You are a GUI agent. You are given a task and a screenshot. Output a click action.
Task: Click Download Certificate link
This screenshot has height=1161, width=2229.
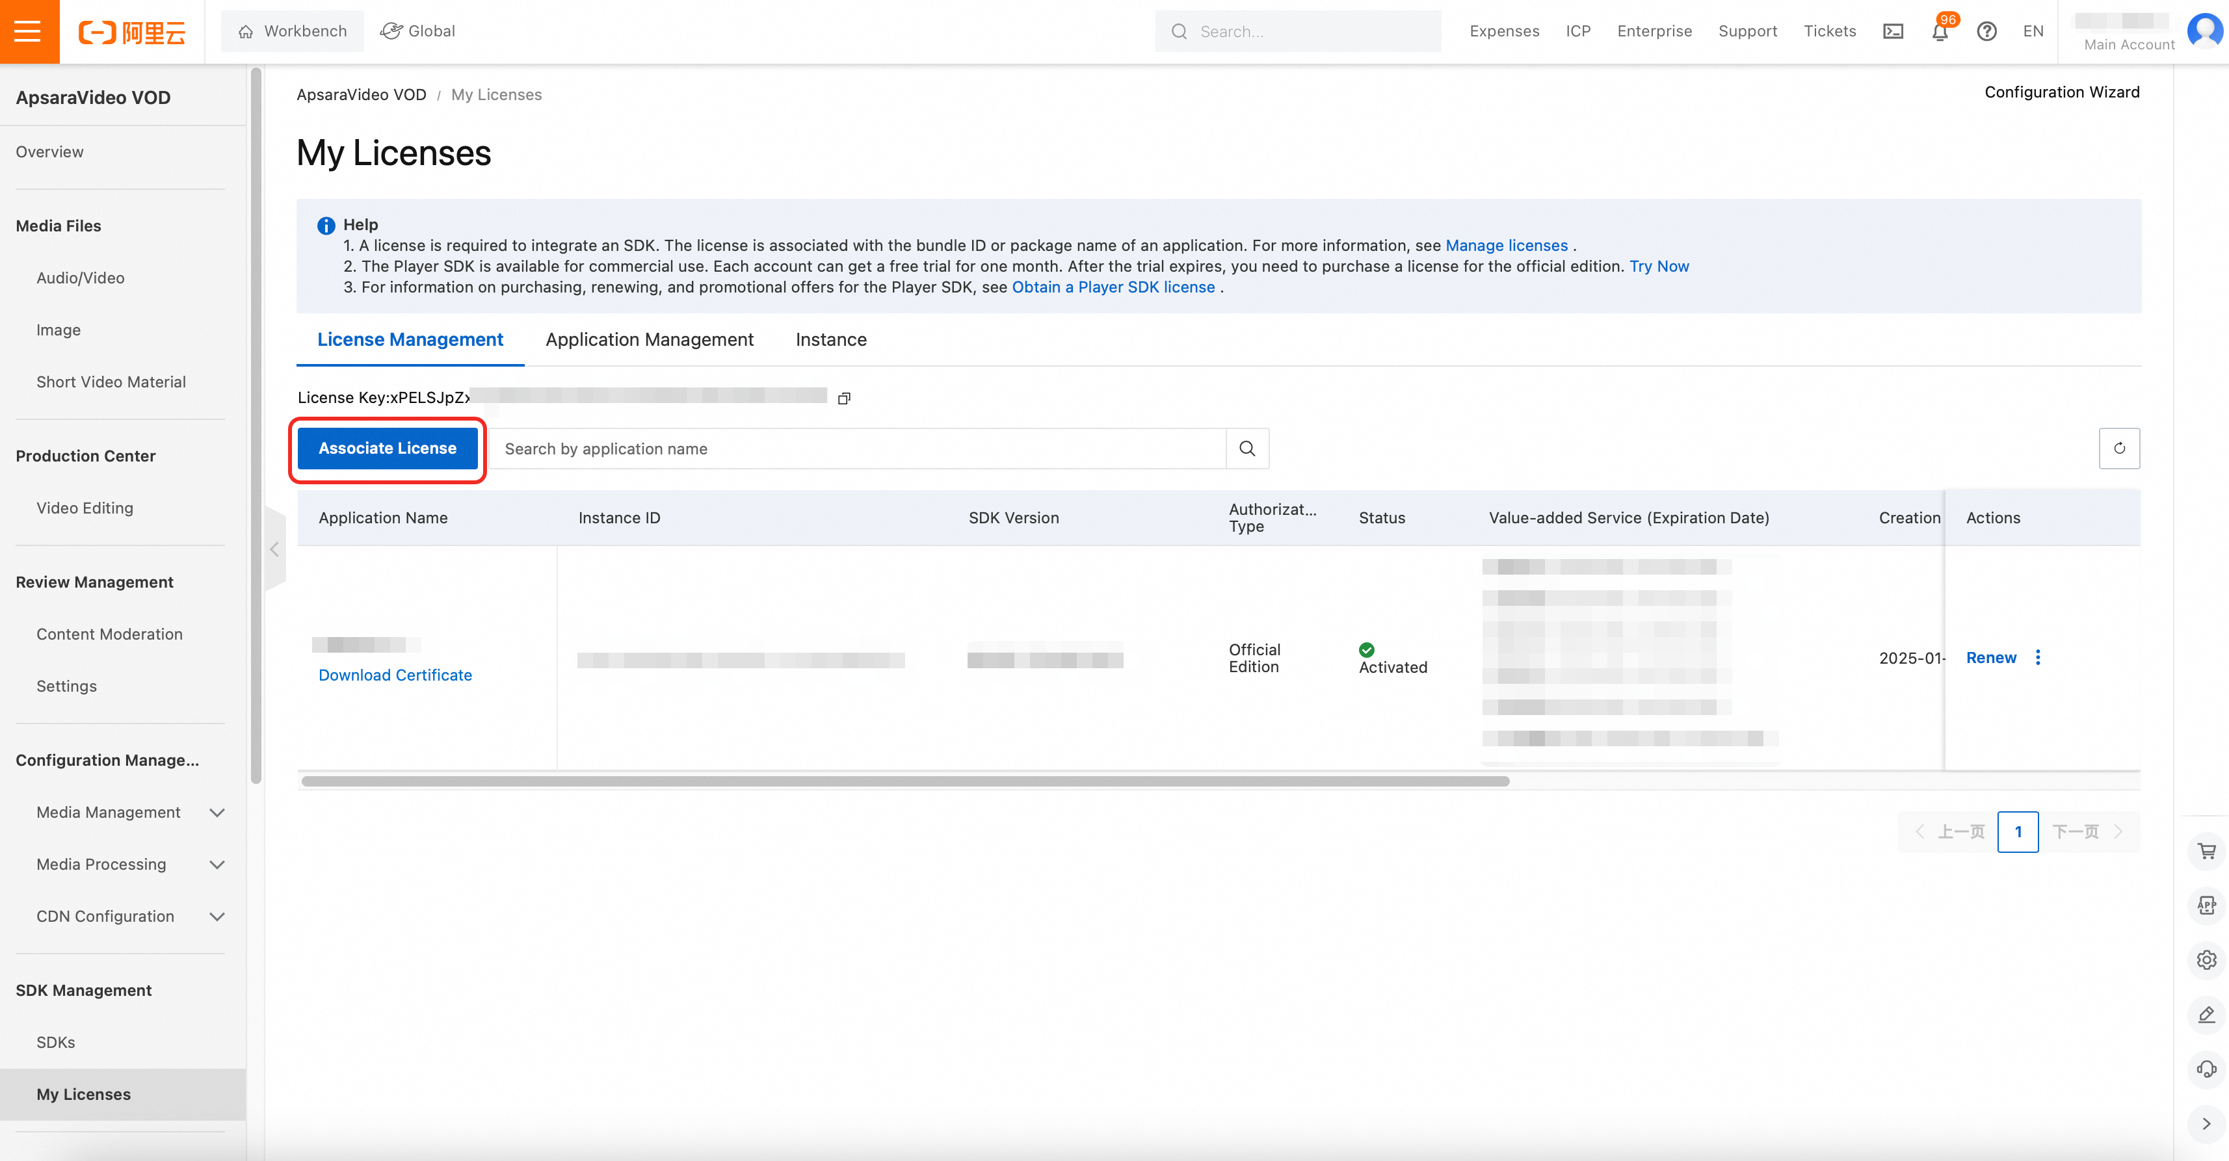[x=395, y=675]
